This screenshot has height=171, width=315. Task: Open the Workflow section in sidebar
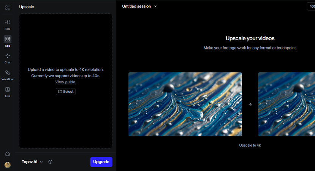tap(8, 75)
